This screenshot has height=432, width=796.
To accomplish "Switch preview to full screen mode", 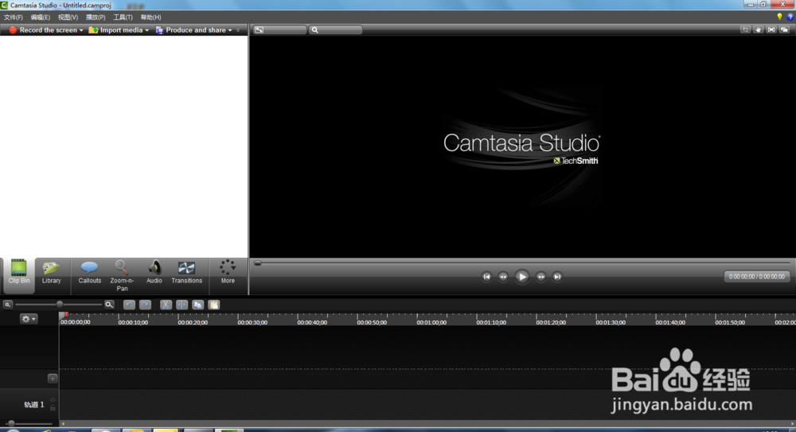I will [771, 30].
